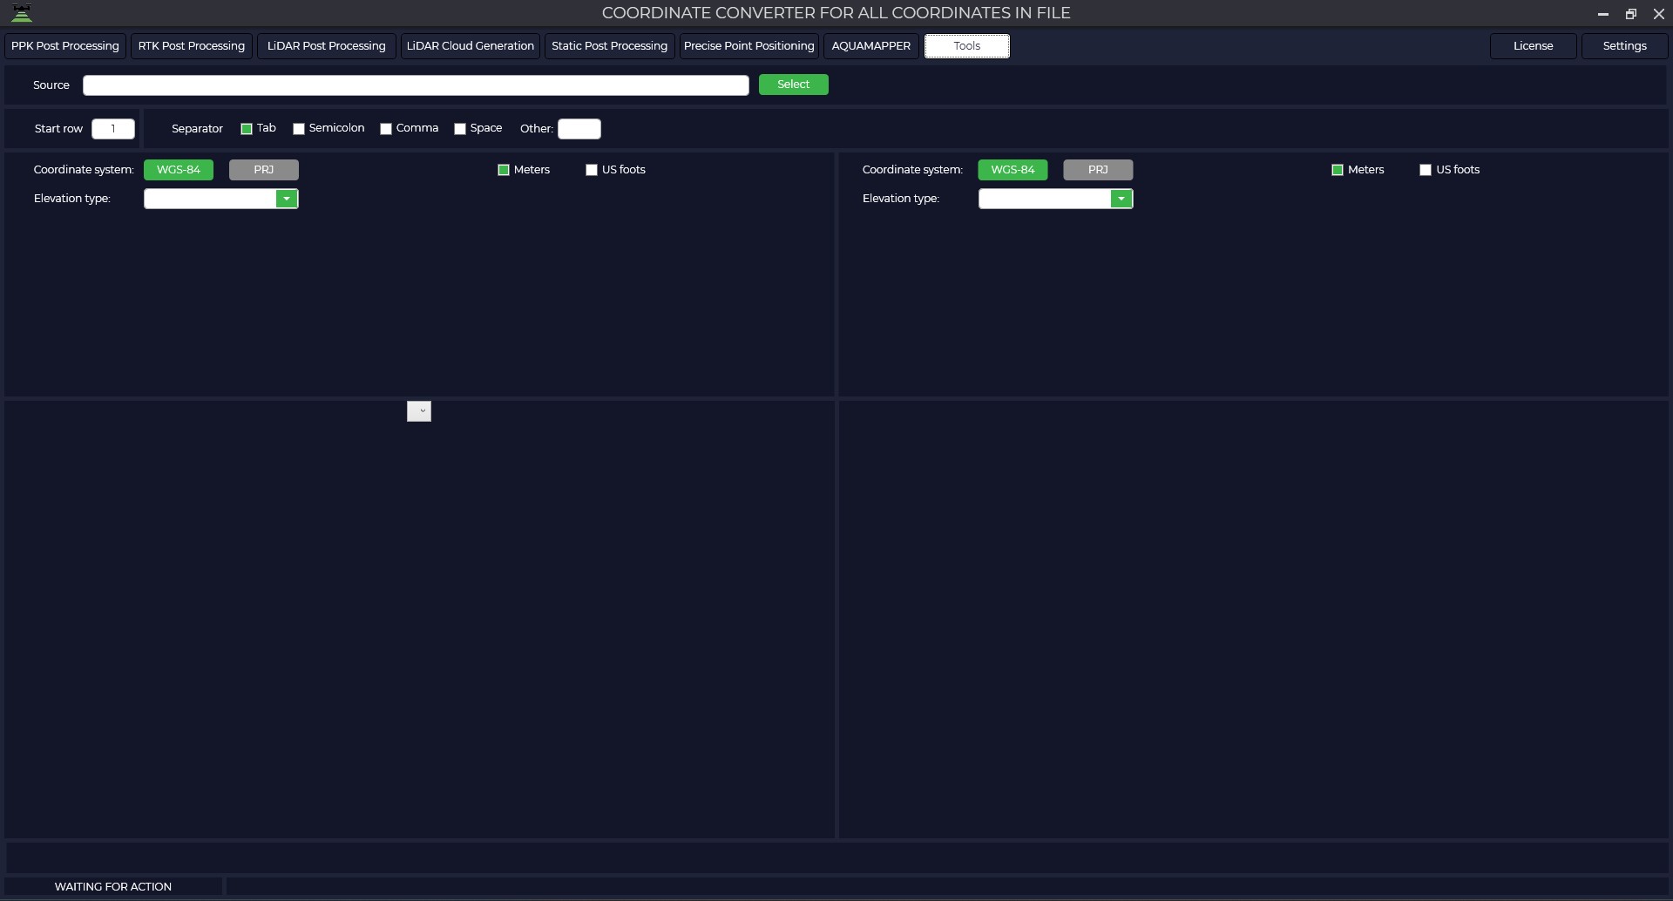This screenshot has width=1673, height=901.
Task: Minimize the application window
Action: click(1602, 14)
